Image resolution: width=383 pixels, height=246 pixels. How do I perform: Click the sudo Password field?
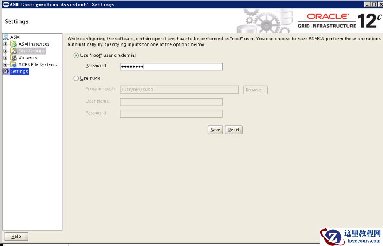click(x=171, y=113)
